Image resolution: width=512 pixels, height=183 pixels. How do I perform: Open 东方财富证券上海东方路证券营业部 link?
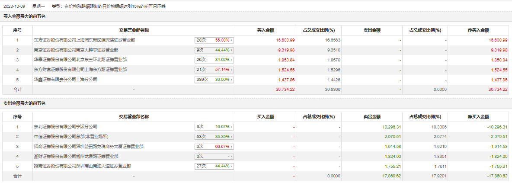pyautogui.click(x=80, y=70)
